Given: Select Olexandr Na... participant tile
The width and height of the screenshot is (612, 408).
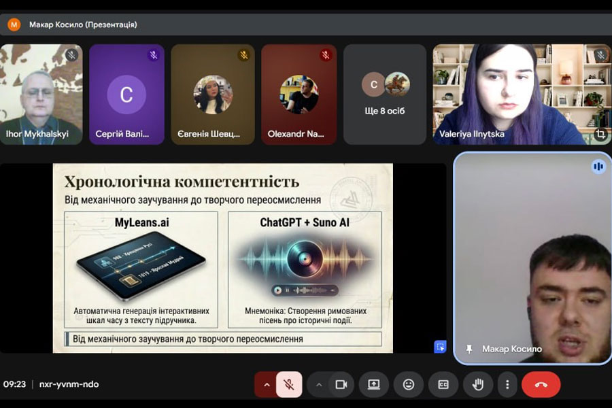Looking at the screenshot, I should 299,94.
